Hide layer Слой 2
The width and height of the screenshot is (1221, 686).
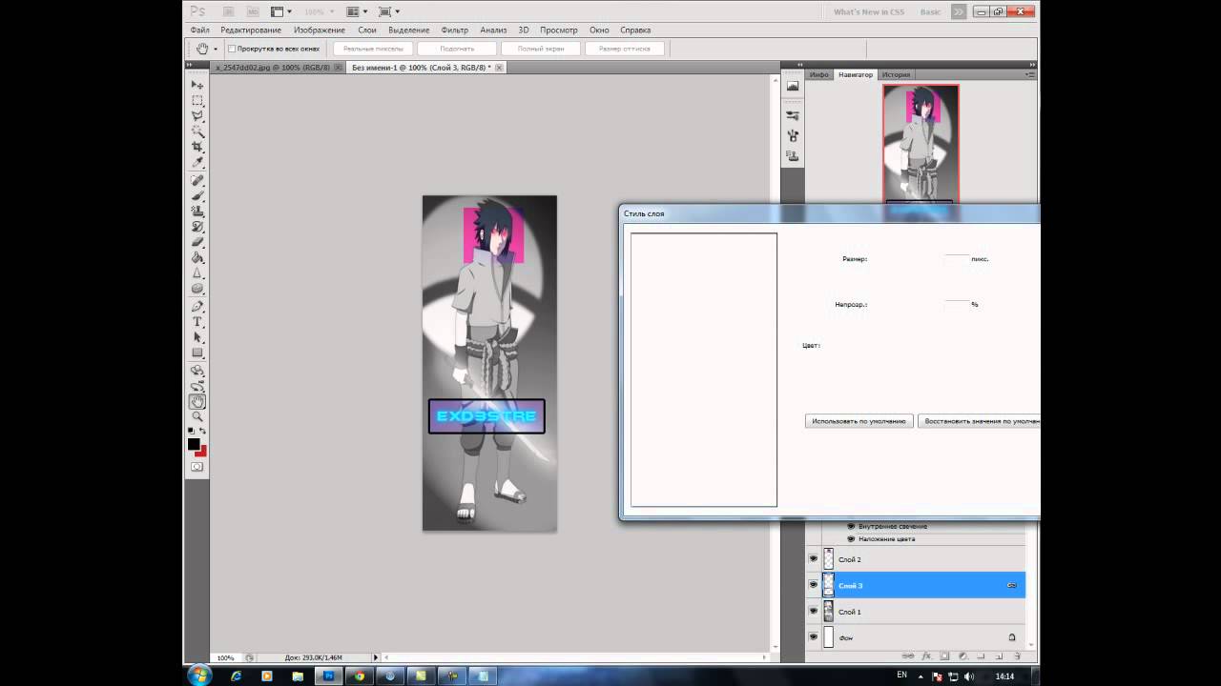click(814, 559)
